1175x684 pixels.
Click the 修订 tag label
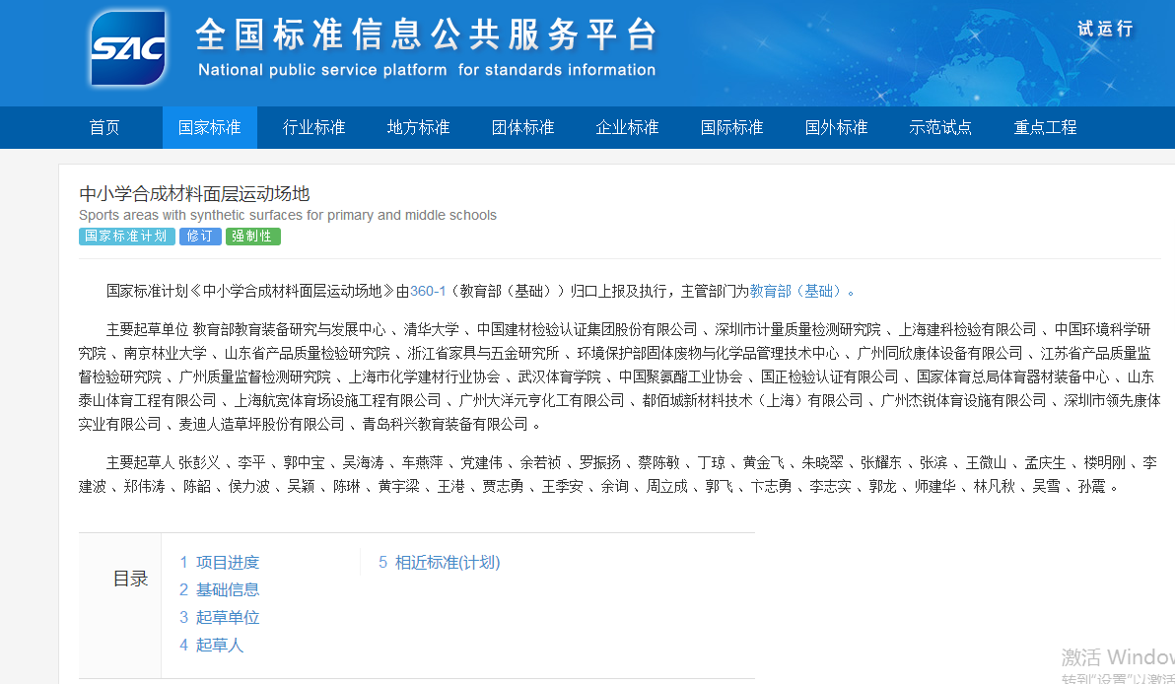200,237
